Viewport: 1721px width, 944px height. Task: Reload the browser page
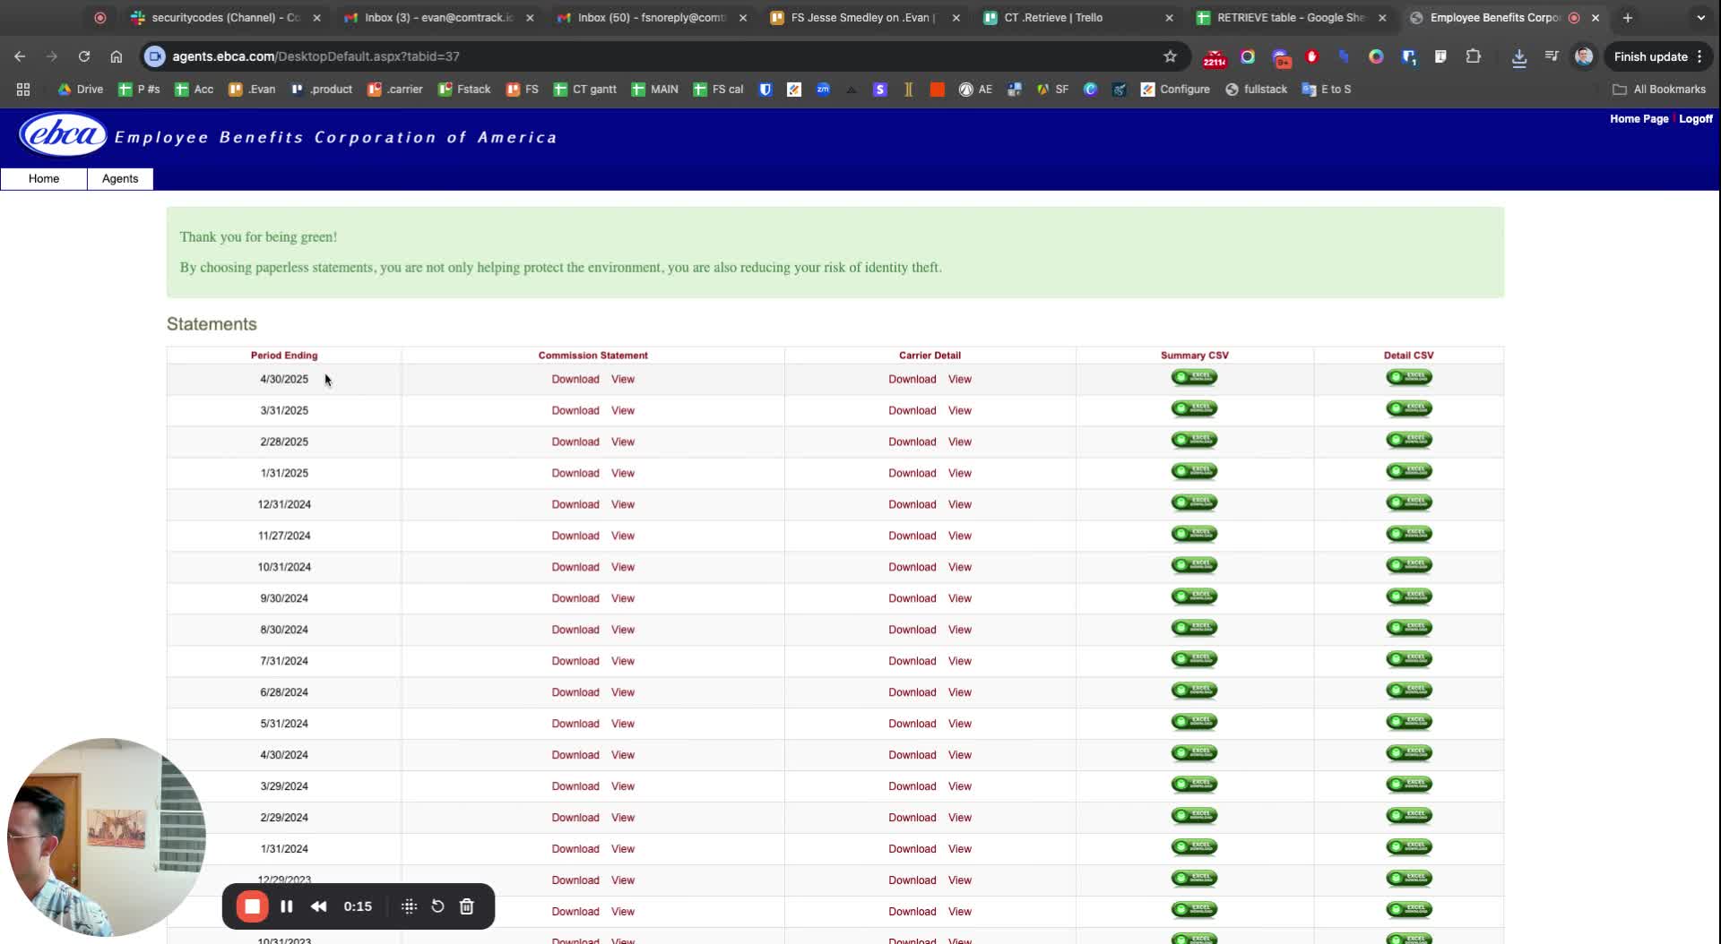coord(84,56)
